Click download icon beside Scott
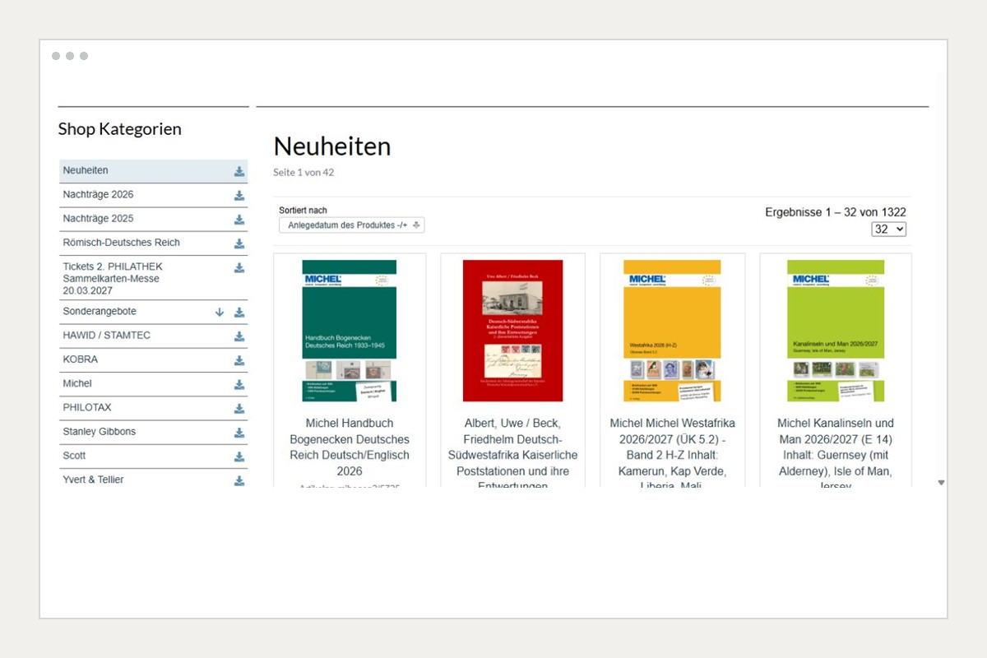Image resolution: width=987 pixels, height=658 pixels. [x=239, y=456]
